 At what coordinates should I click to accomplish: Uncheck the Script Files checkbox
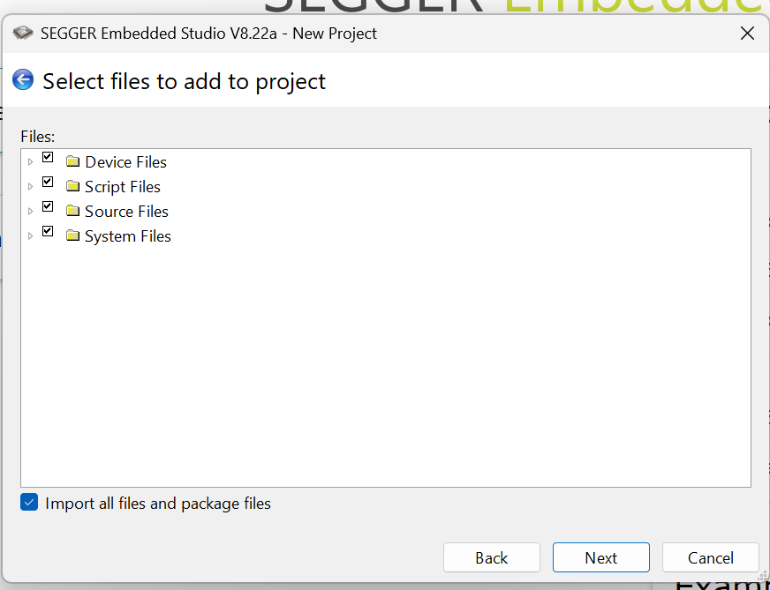point(48,183)
